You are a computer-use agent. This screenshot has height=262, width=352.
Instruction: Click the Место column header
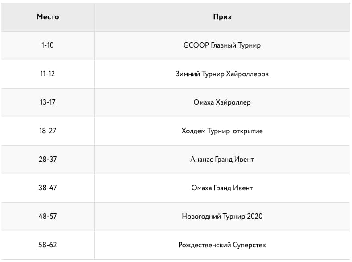(48, 17)
